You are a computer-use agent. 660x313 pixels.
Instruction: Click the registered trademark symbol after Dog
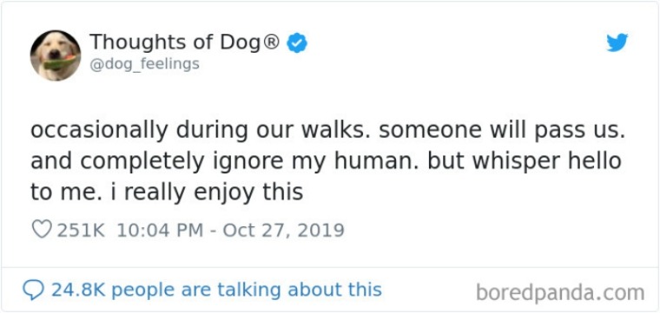click(271, 42)
